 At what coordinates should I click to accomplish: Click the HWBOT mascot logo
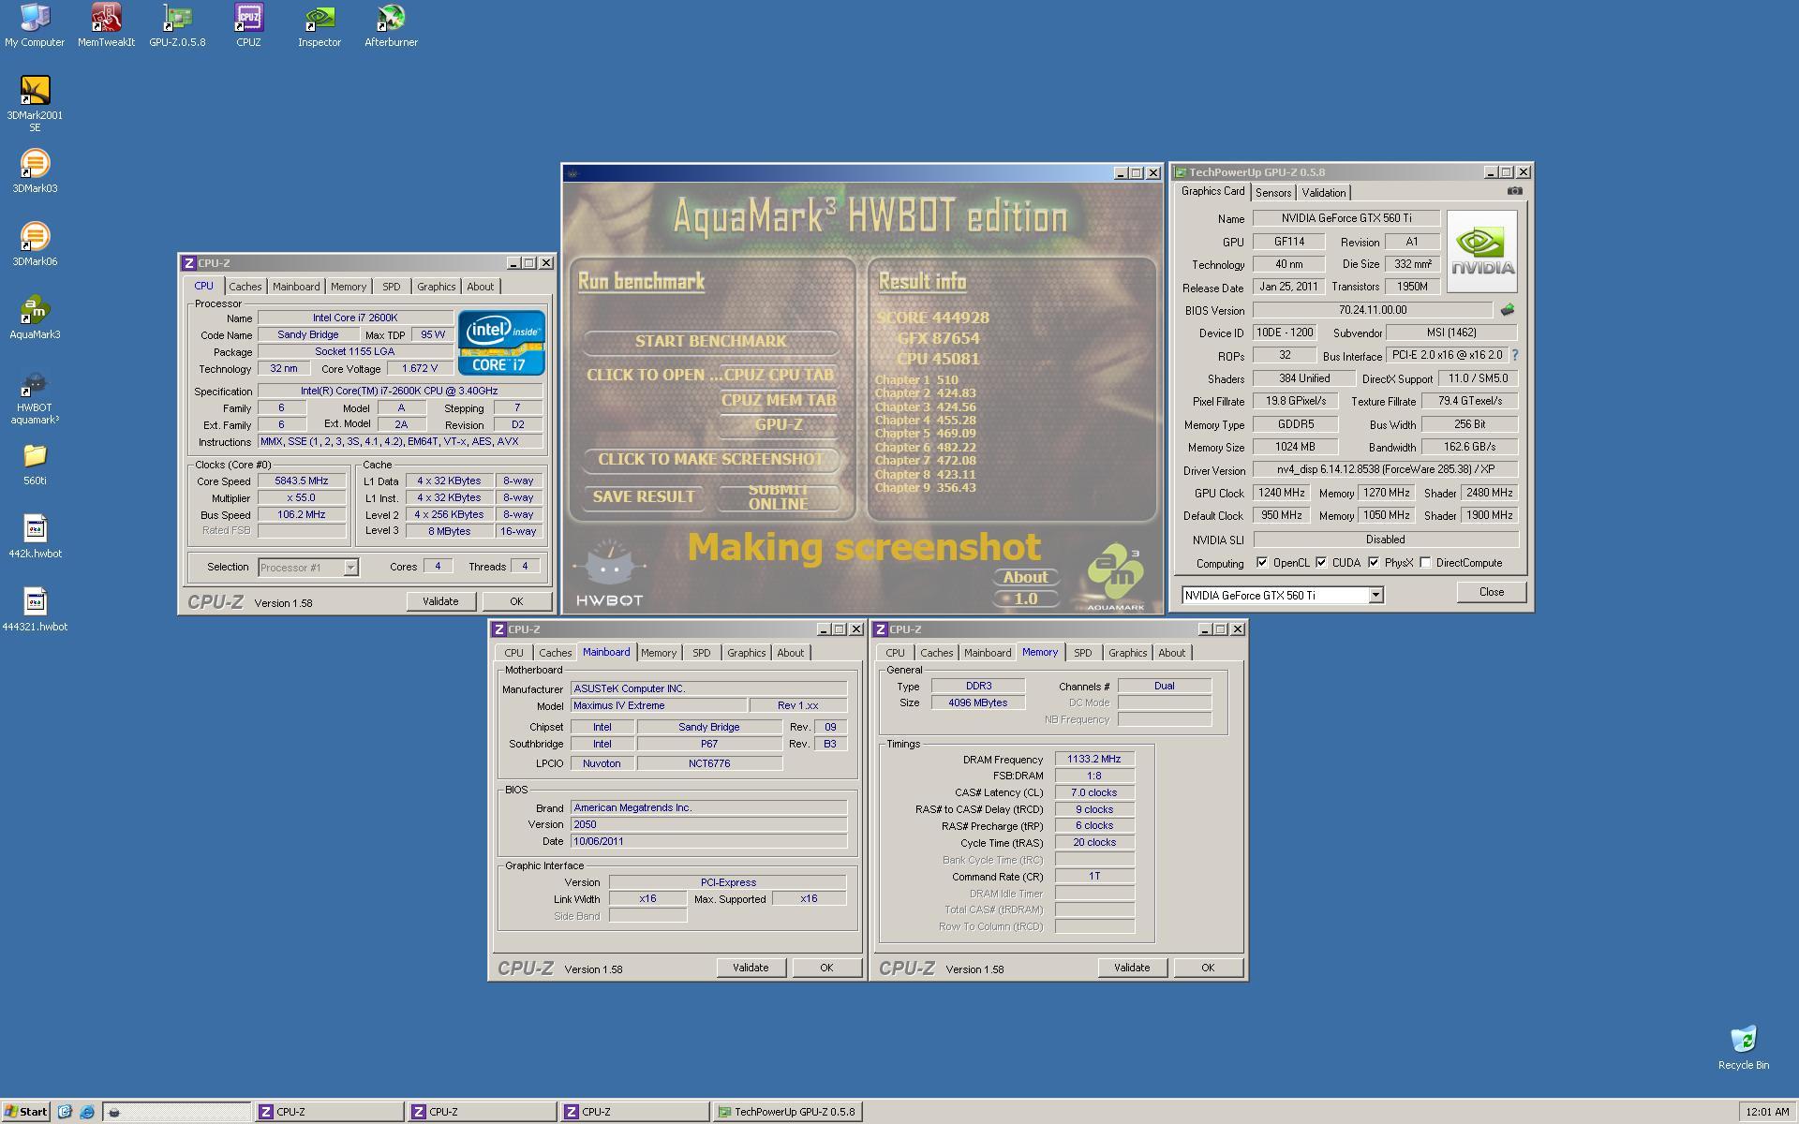(x=609, y=571)
